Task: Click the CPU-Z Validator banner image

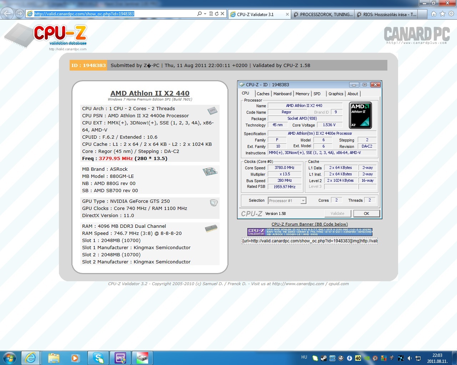Action: tap(310, 232)
